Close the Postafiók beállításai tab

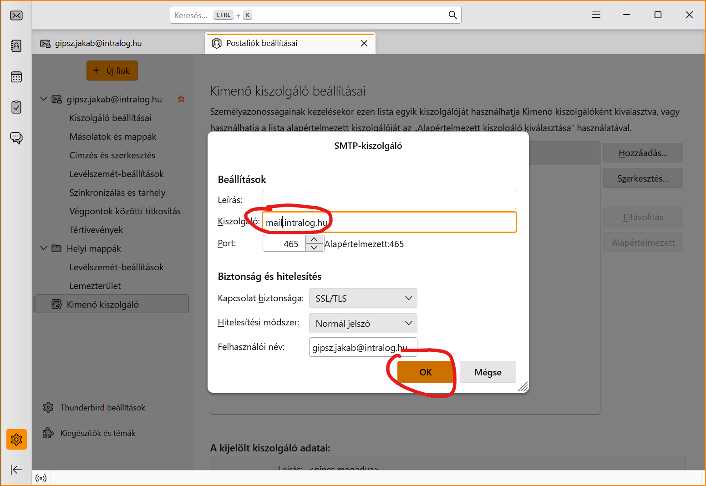(364, 43)
